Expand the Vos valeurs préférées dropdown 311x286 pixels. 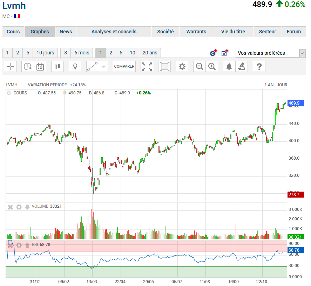302,53
